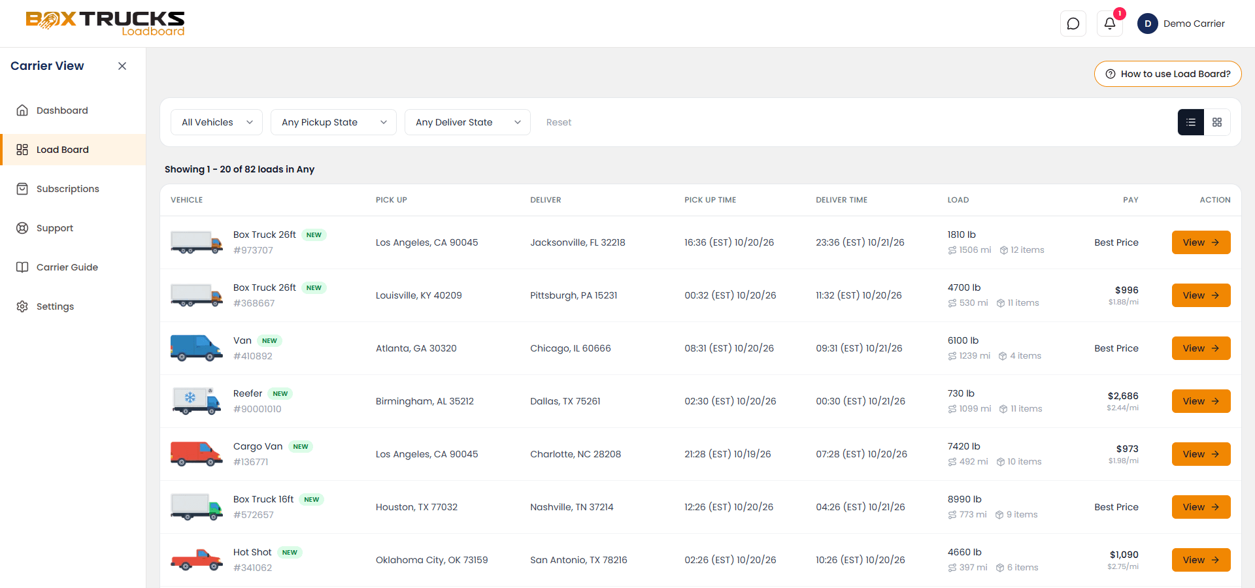Expand the Any Pickup State dropdown
Viewport: 1255px width, 588px height.
coord(333,122)
